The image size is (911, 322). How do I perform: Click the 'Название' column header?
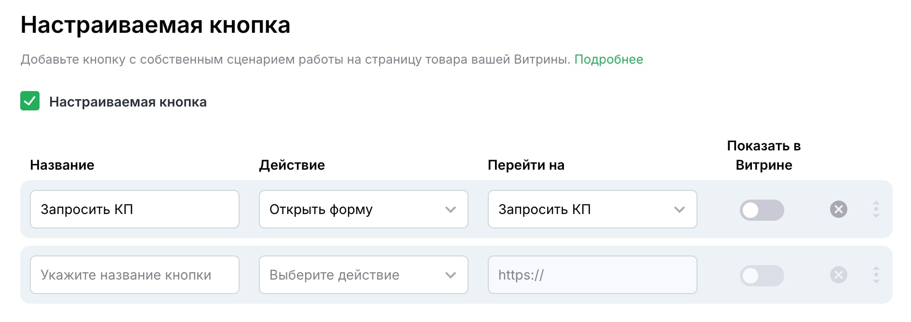coord(62,165)
